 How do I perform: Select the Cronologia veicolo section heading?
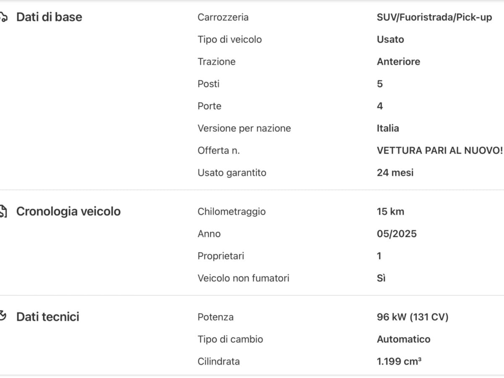[x=68, y=211]
